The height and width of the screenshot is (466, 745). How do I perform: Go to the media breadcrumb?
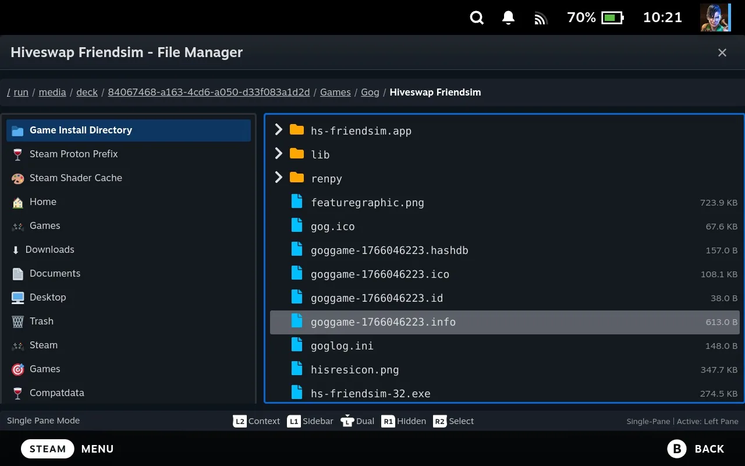[x=52, y=92]
